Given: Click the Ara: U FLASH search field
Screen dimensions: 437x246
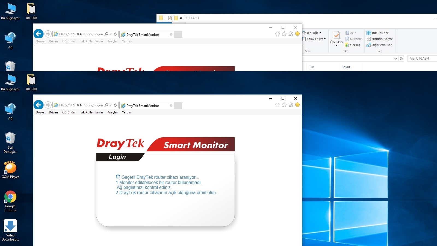Looking at the screenshot, I should [x=422, y=58].
